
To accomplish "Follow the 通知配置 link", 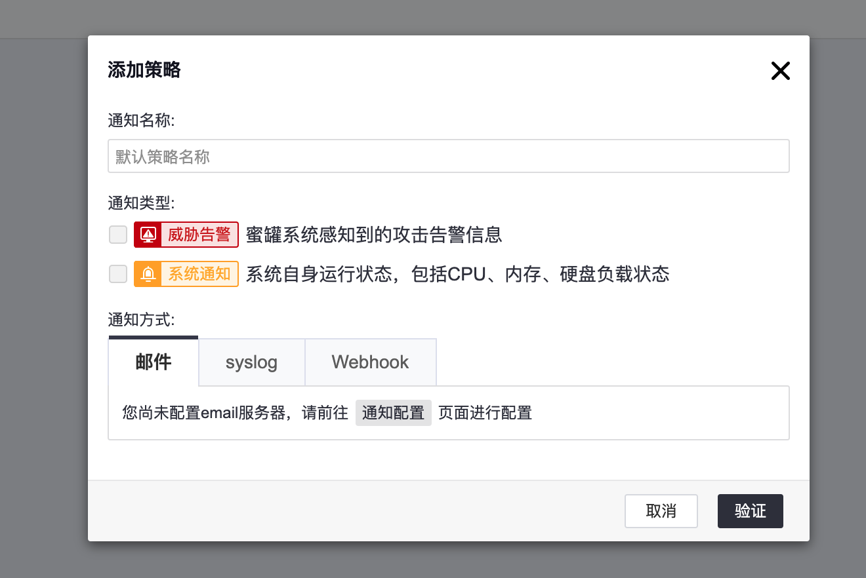I will [x=393, y=413].
